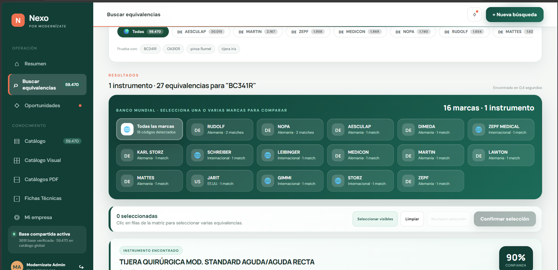
Task: Click the DE badge on KARL STORZ card
Action: [x=127, y=155]
